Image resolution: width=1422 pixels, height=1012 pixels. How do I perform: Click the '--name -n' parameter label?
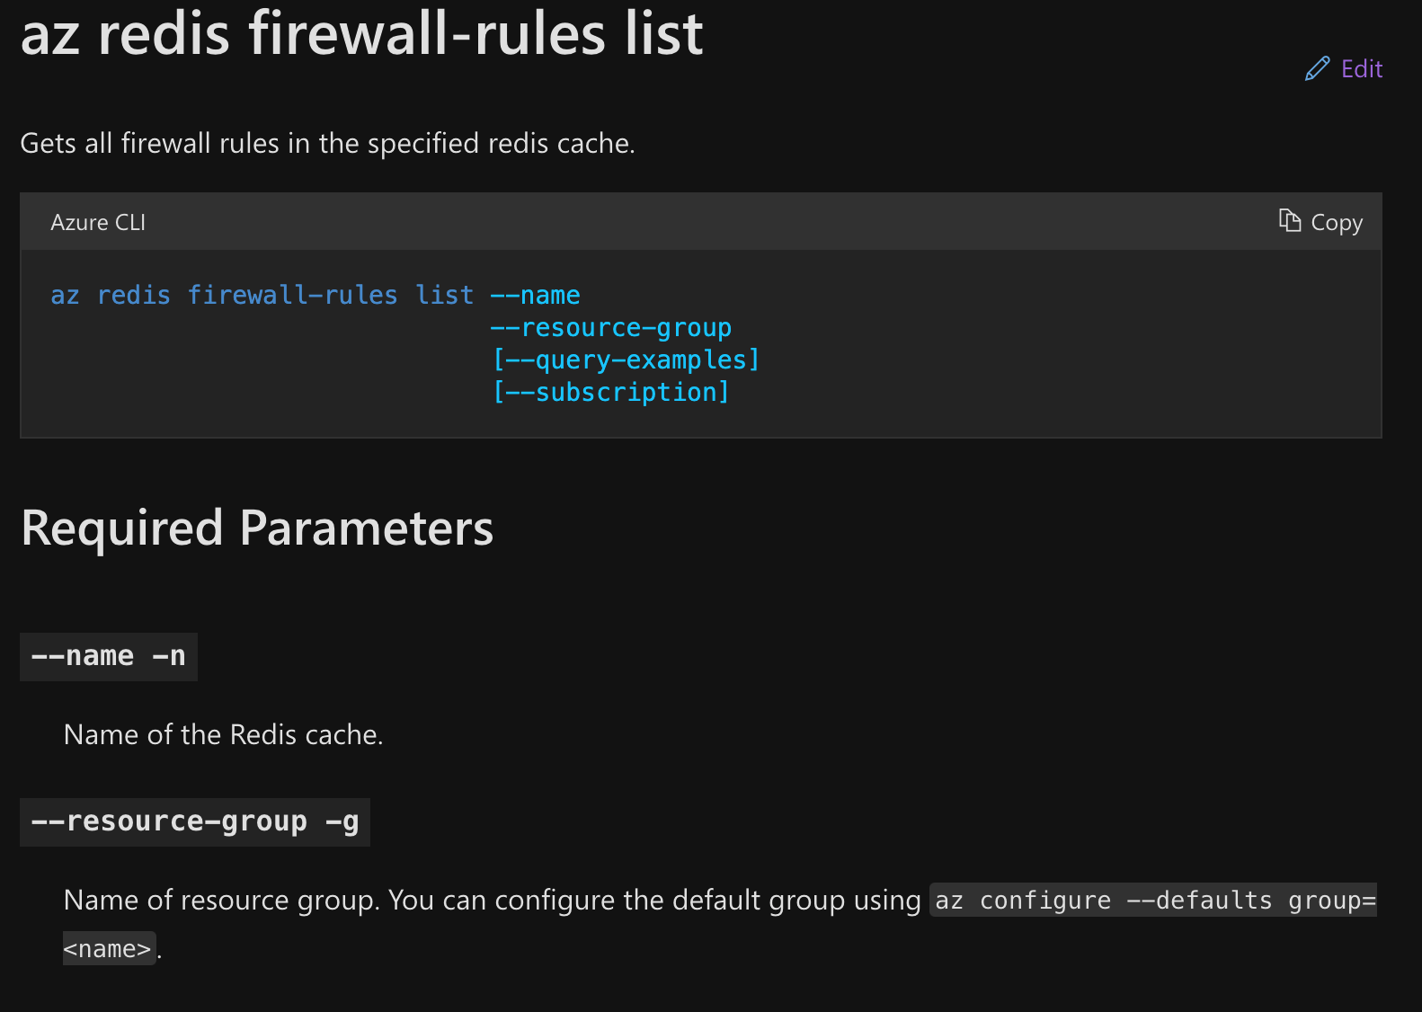(109, 657)
